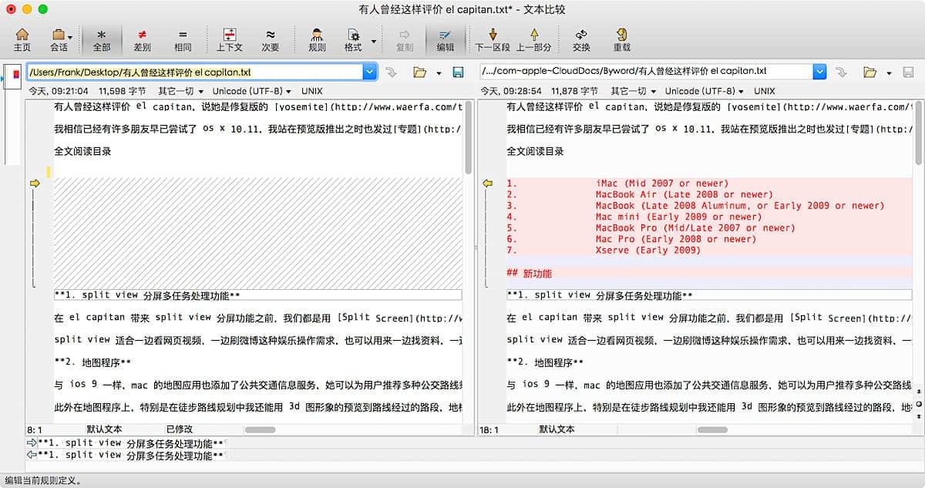This screenshot has width=925, height=488.
Task: Click the left pane '8: 1' cursor position
Action: pos(35,429)
